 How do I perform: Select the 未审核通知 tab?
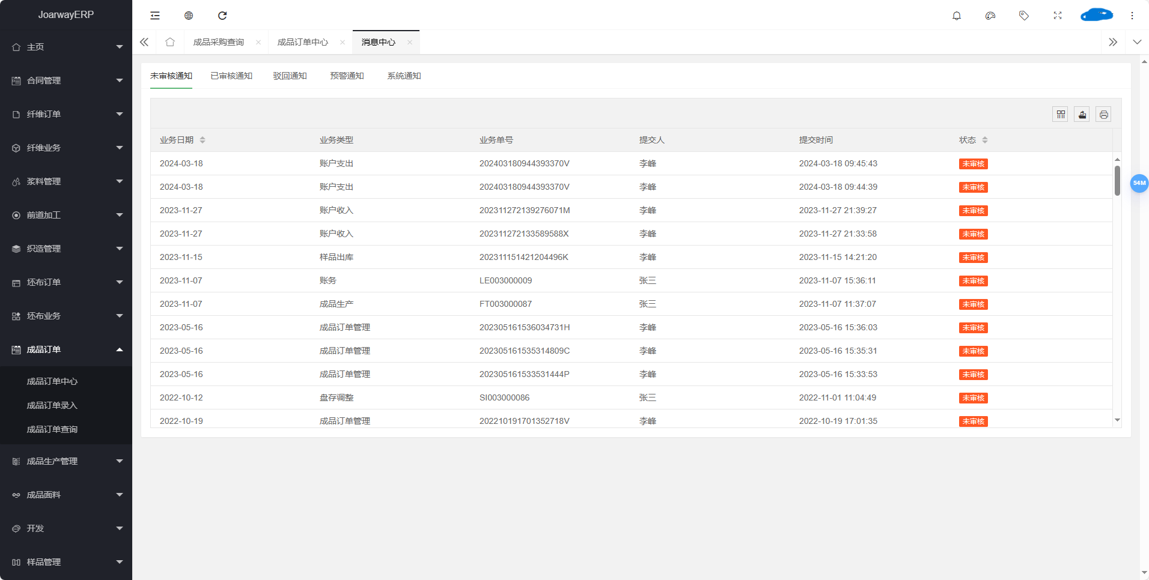click(x=171, y=76)
